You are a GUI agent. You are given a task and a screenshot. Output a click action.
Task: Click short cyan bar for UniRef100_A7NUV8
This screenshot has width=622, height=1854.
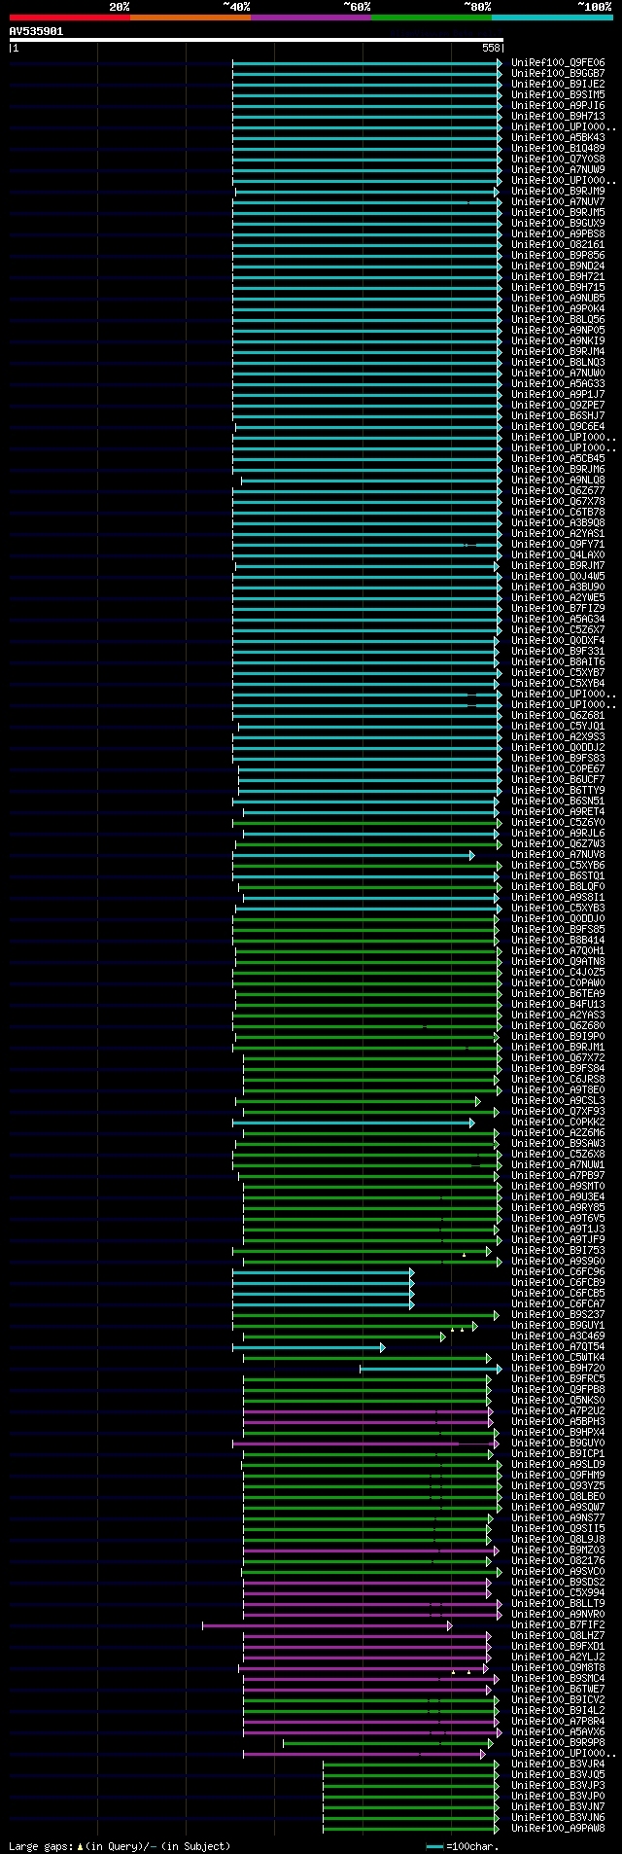[353, 855]
